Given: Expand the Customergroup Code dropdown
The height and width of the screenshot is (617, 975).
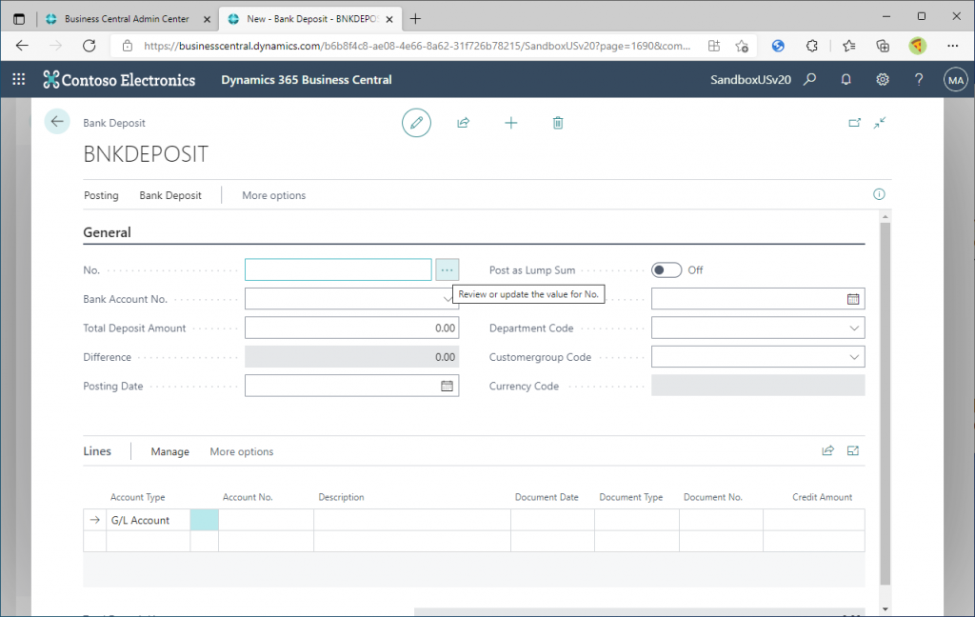Looking at the screenshot, I should [853, 357].
